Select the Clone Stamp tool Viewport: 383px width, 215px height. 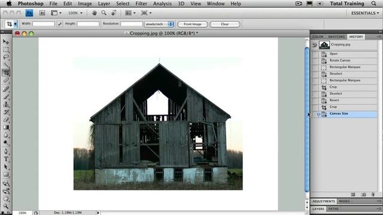[6, 105]
